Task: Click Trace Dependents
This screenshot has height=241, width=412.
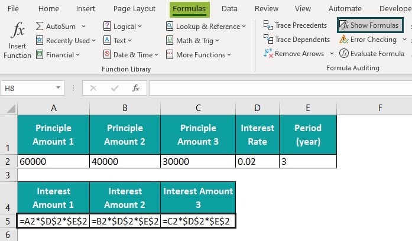Action: 297,40
